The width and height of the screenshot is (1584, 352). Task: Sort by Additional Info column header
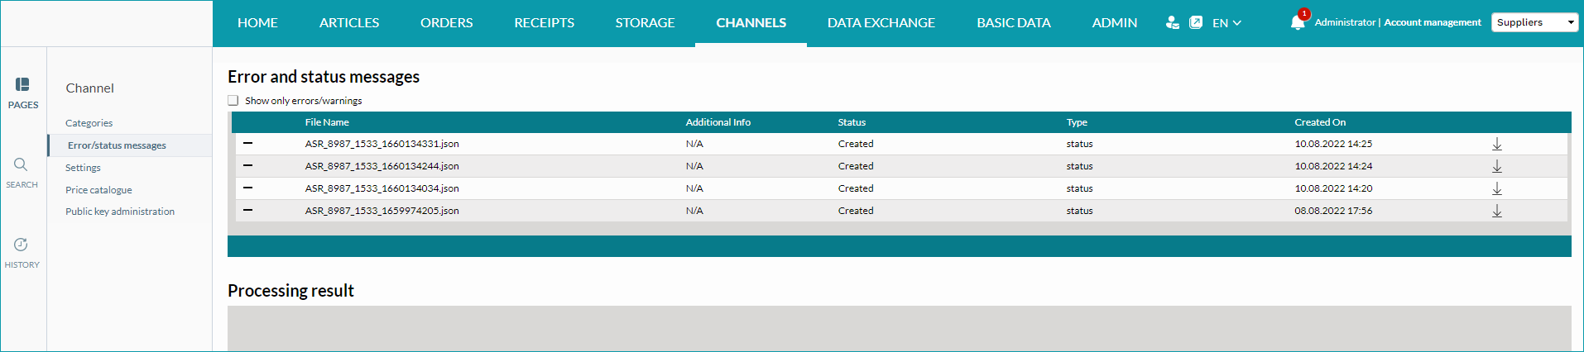(x=718, y=122)
